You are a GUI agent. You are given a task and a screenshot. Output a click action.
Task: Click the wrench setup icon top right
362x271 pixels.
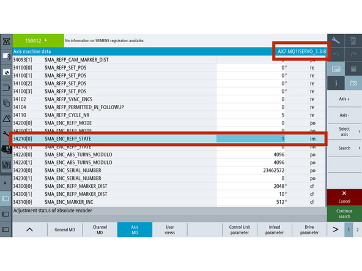tap(336, 41)
